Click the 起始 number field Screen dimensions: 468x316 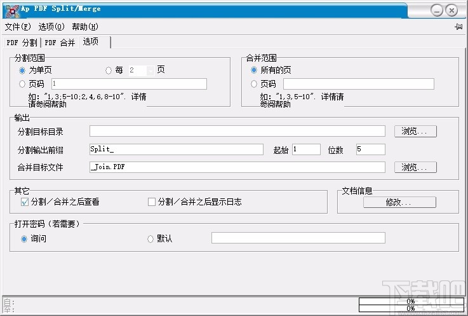point(306,149)
